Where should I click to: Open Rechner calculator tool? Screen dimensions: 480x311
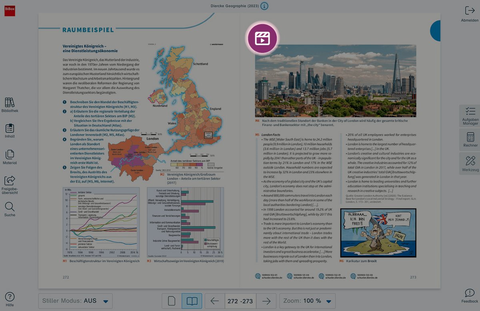point(470,140)
